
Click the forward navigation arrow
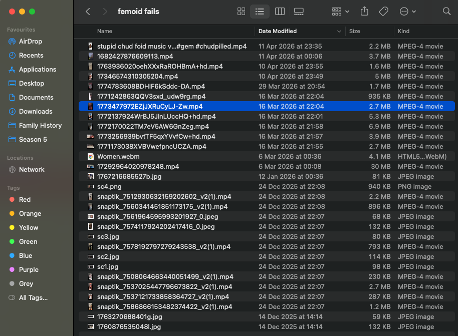[104, 12]
